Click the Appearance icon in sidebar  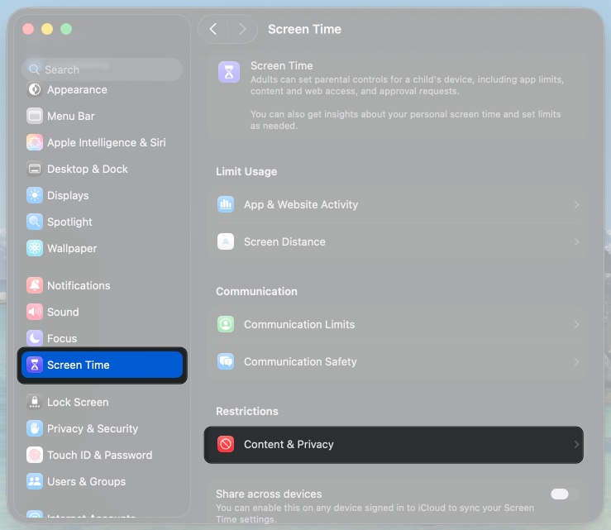pos(34,89)
